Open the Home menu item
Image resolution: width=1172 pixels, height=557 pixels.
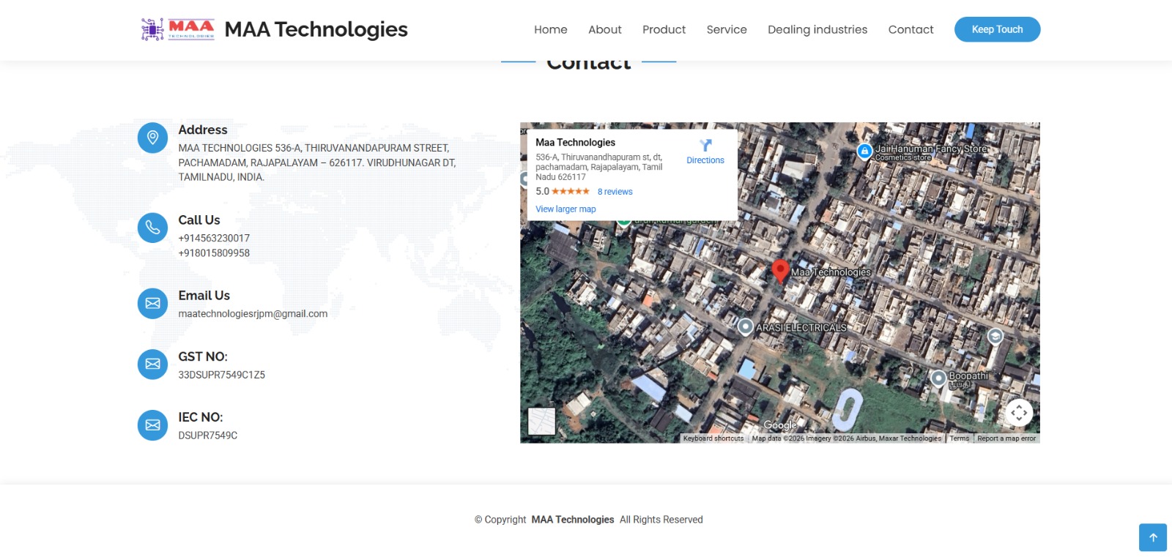pyautogui.click(x=550, y=29)
